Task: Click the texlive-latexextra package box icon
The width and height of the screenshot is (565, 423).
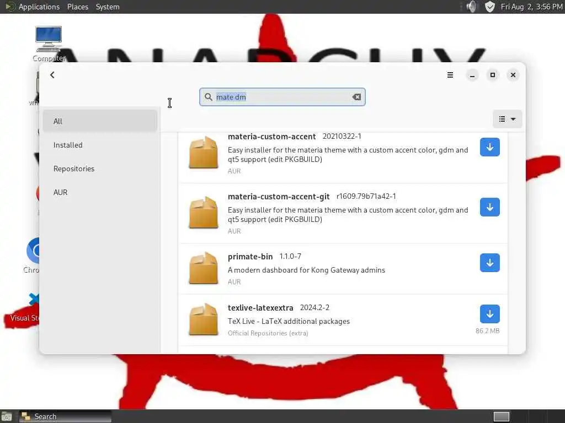Action: [204, 319]
